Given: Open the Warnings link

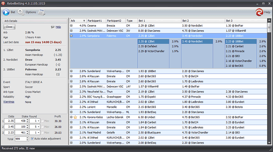Looking at the screenshot, I should [9, 102].
